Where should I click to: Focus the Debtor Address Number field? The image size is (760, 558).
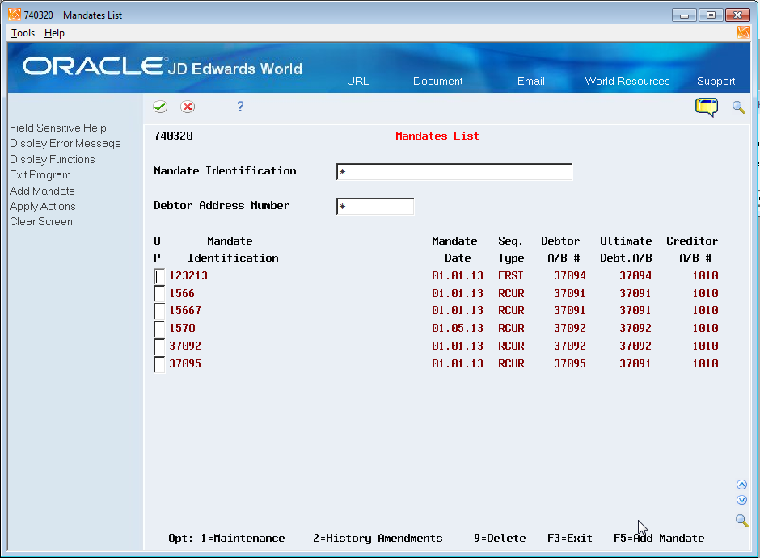coord(375,207)
